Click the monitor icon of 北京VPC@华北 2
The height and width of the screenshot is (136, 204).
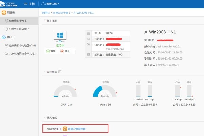(7, 29)
